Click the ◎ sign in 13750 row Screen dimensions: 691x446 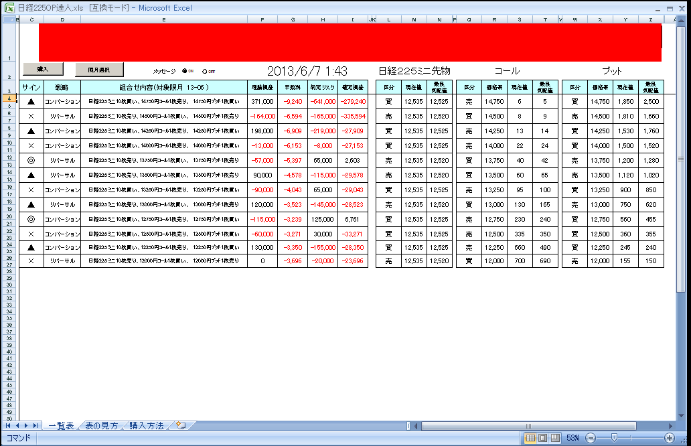pos(31,161)
